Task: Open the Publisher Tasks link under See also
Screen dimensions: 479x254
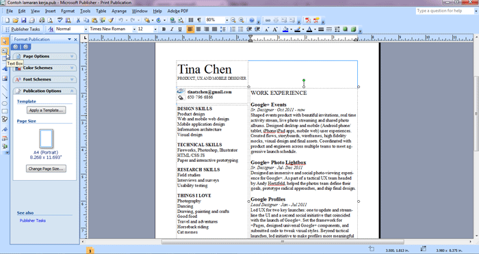Action: [33, 221]
